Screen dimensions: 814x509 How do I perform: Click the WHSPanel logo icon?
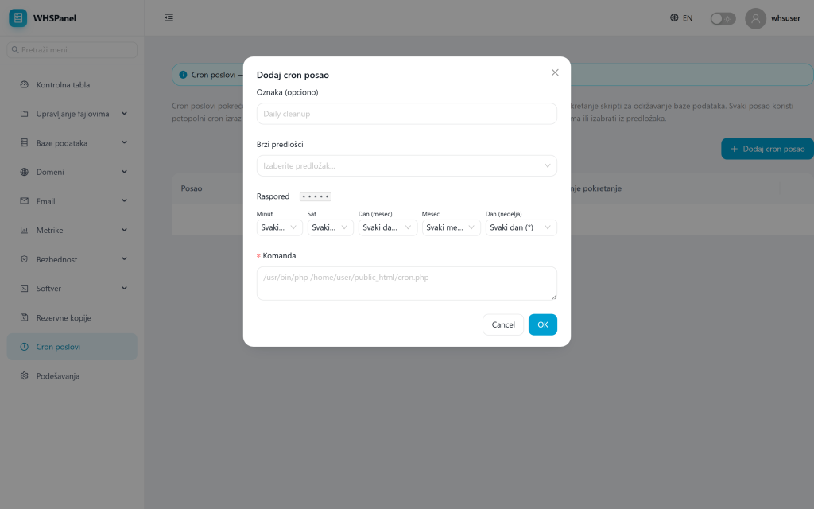[x=18, y=17]
